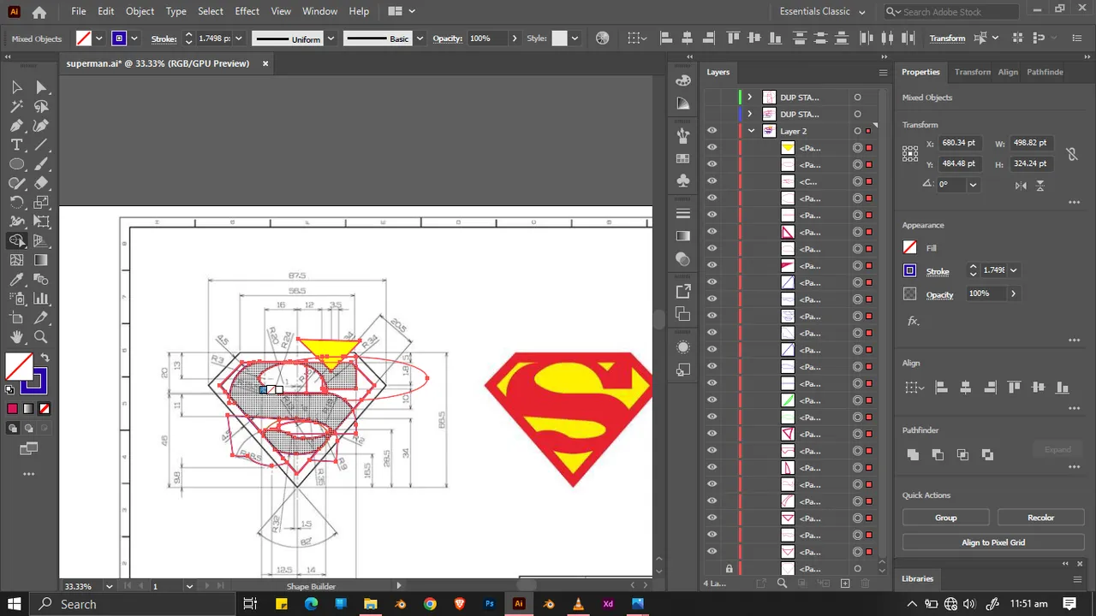The width and height of the screenshot is (1096, 616).
Task: Click the Style swatch in control bar
Action: [x=560, y=38]
